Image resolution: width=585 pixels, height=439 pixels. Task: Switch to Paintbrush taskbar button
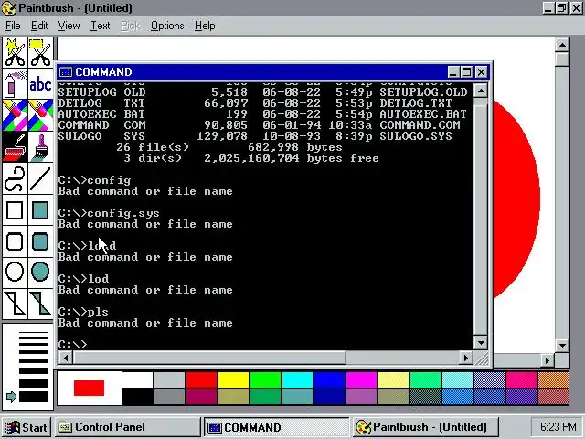[x=426, y=427]
